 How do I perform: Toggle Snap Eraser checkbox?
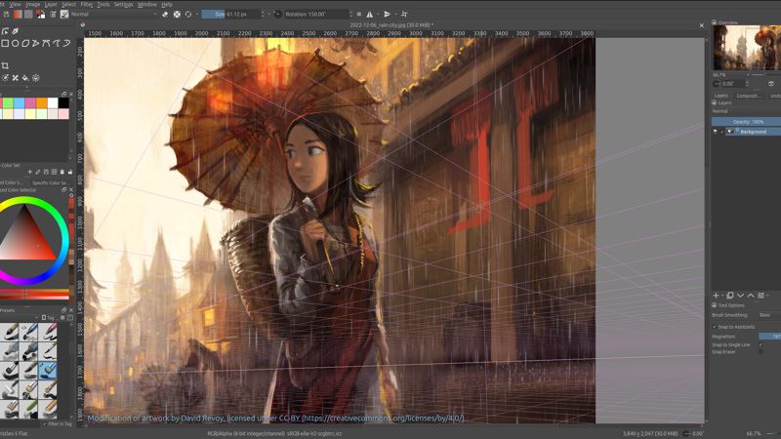760,352
